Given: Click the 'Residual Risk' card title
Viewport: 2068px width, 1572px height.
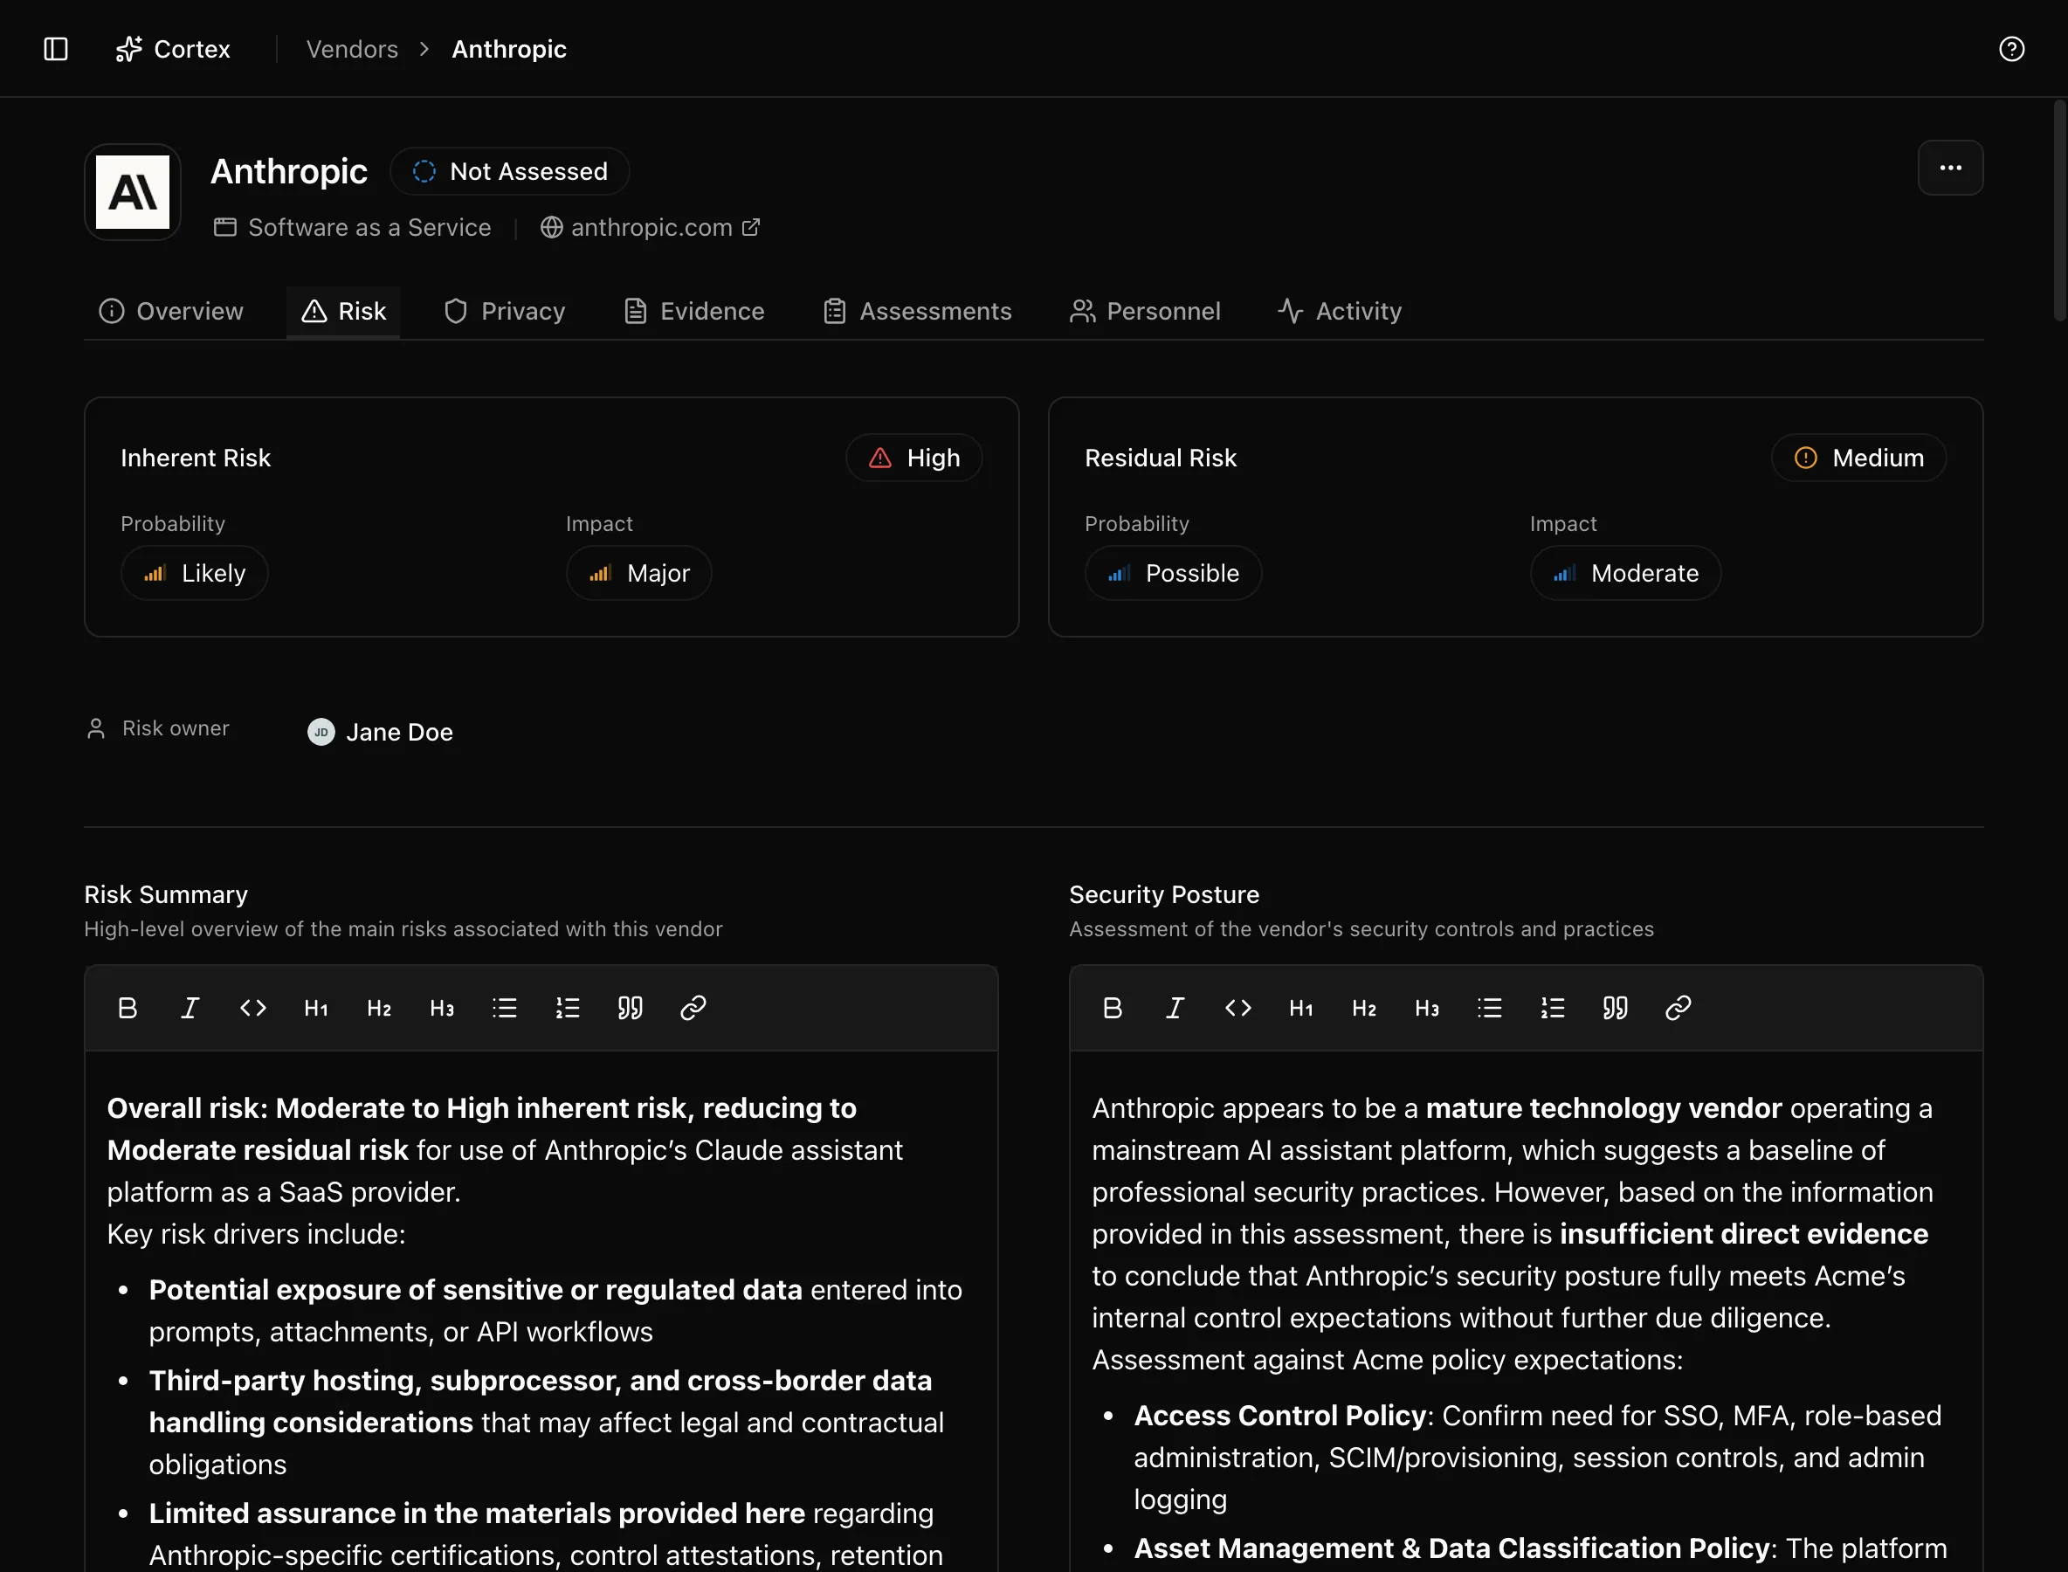Looking at the screenshot, I should point(1161,458).
